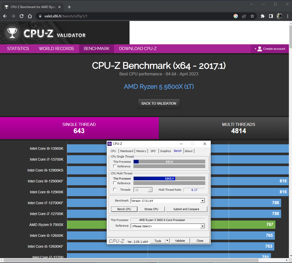Open the Mainboard tab
The image size is (292, 263).
127,151
